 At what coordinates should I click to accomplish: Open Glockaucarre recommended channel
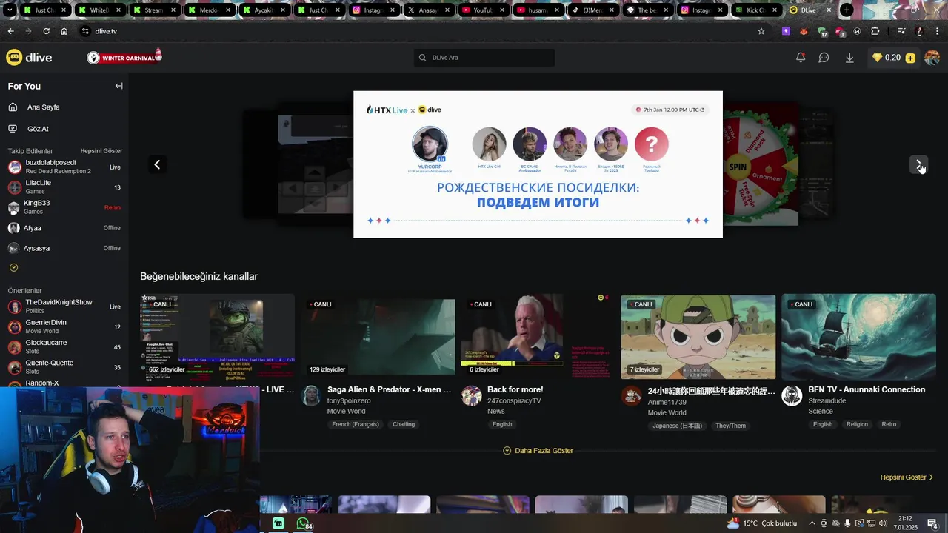tap(64, 347)
